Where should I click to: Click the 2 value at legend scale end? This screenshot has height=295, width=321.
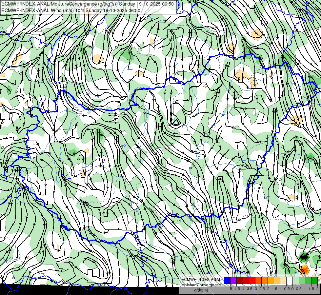317,289
